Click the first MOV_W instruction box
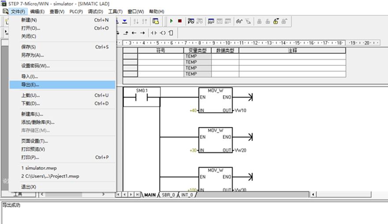The height and width of the screenshot is (224, 388). tap(215, 100)
